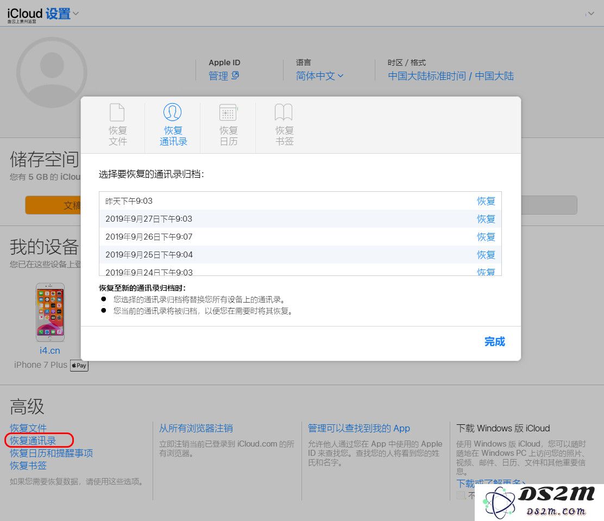Select the Restore Bookmarks (恢复书签) tab
This screenshot has height=521, width=604.
[284, 124]
